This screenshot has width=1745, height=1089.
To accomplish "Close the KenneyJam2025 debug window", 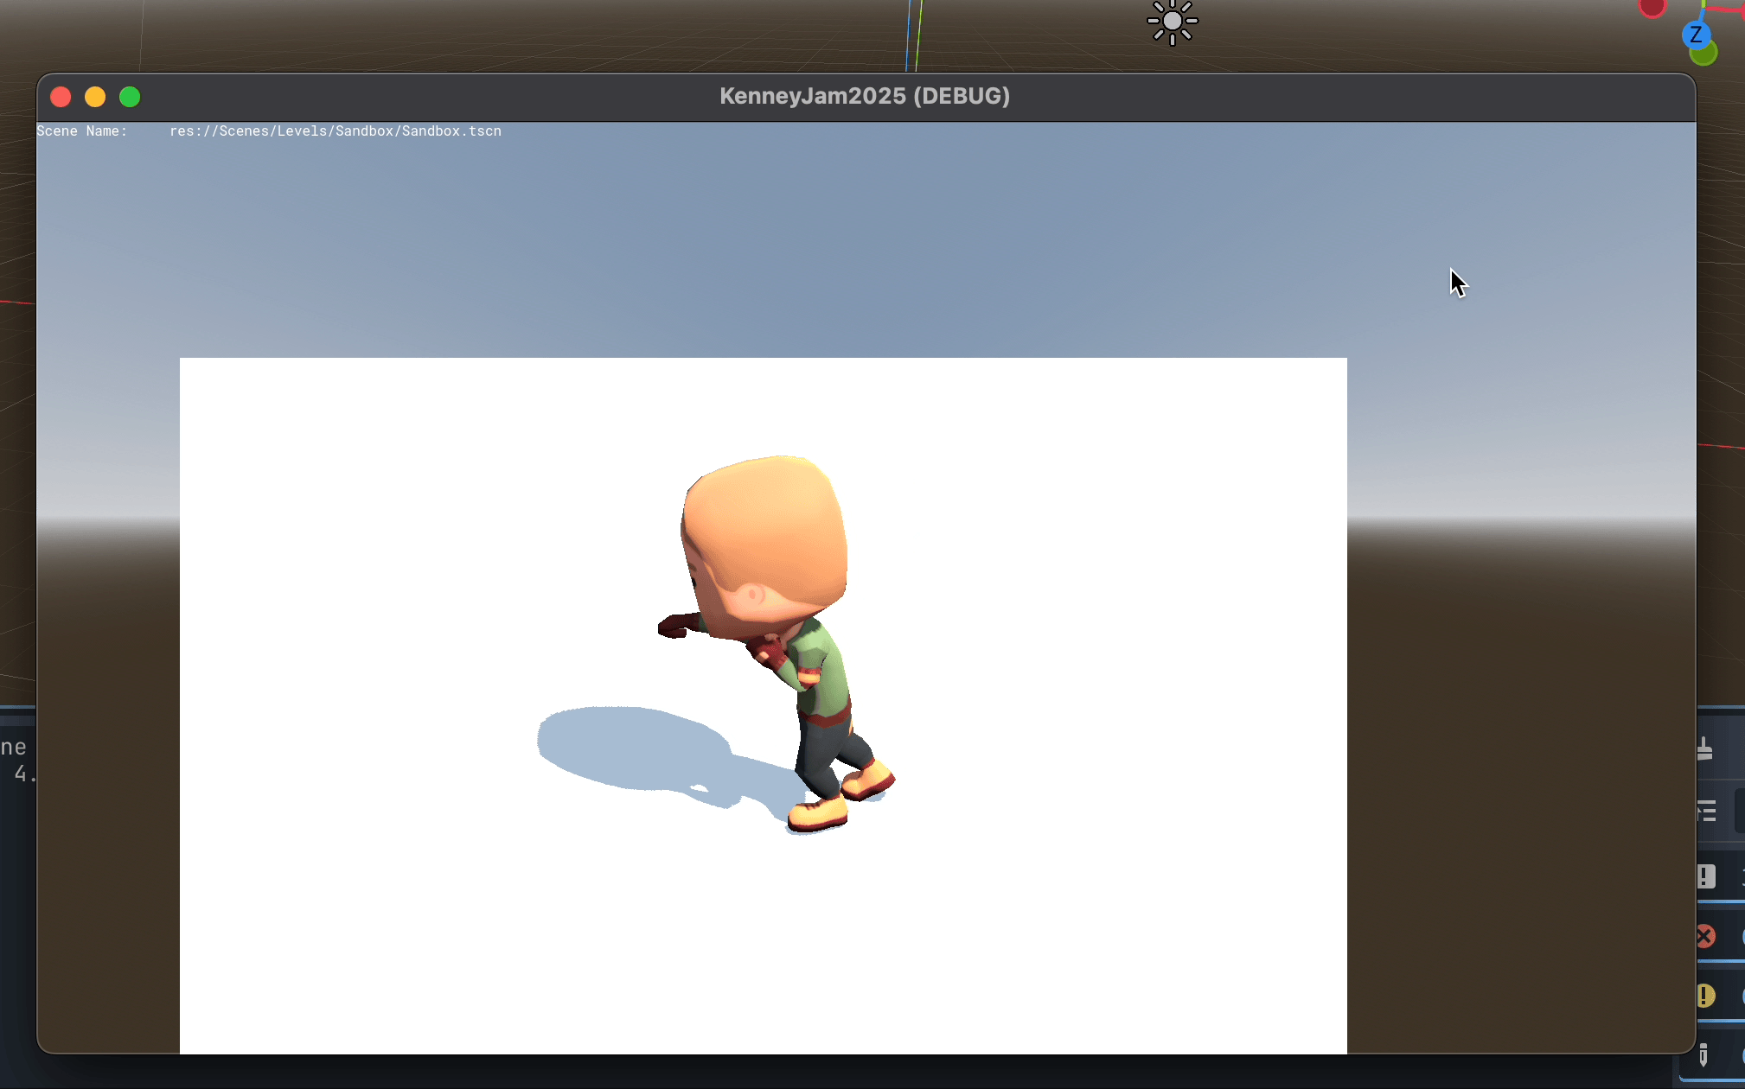I will coord(61,97).
